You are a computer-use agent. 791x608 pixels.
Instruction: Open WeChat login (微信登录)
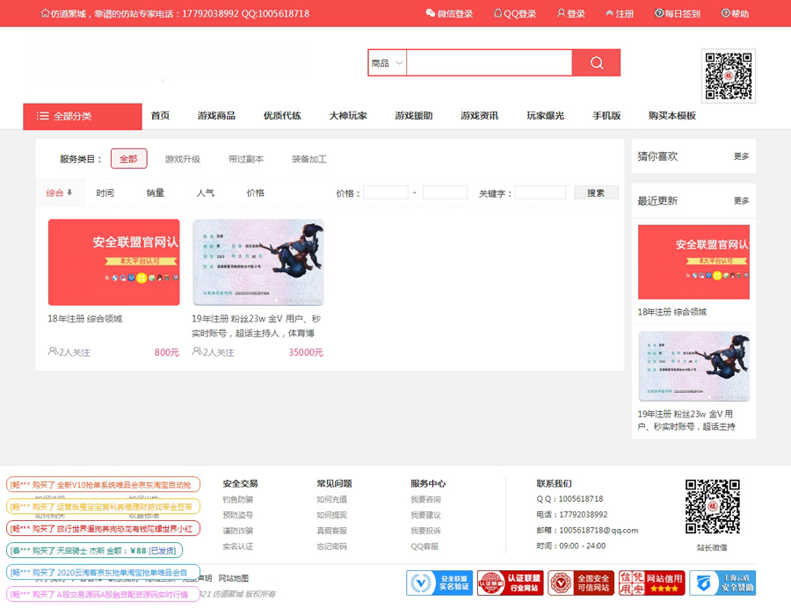pyautogui.click(x=449, y=14)
